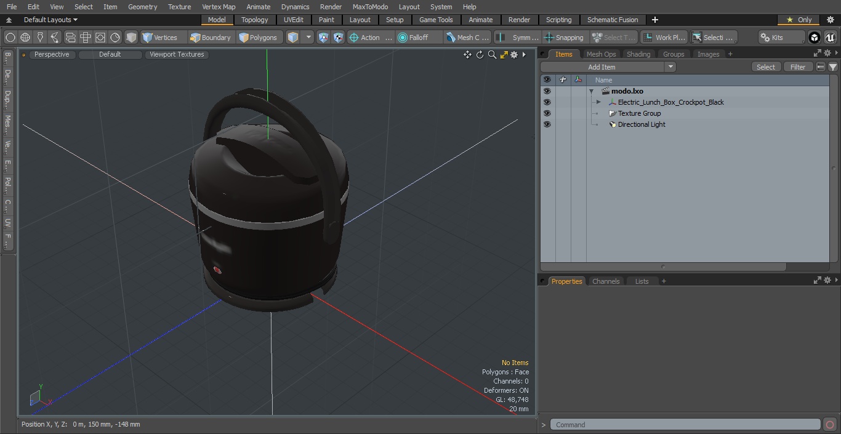Click the Filter button in Items panel
The width and height of the screenshot is (841, 434).
(797, 67)
